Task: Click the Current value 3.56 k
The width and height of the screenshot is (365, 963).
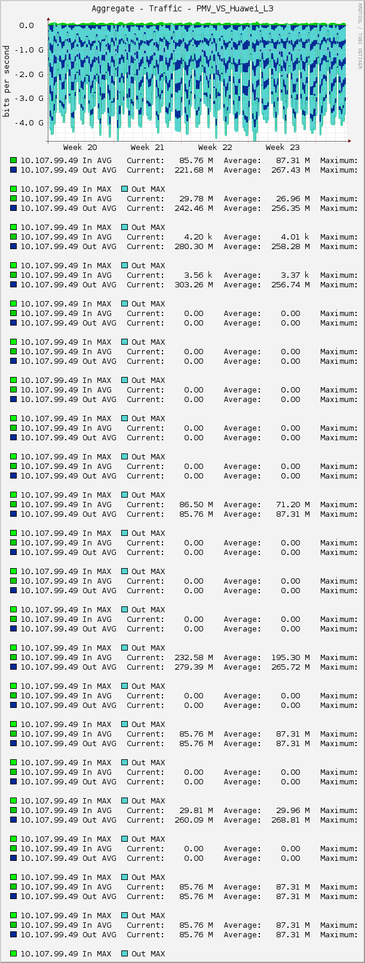Action: (x=198, y=275)
